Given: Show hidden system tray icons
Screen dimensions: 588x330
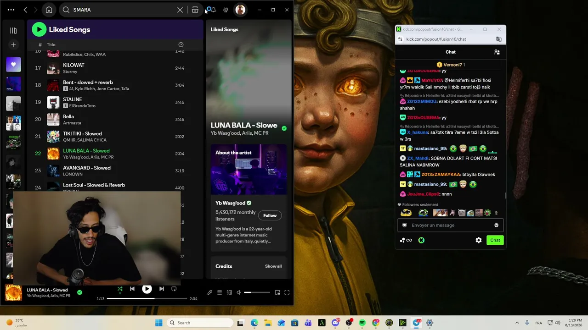Looking at the screenshot, I should [517, 323].
